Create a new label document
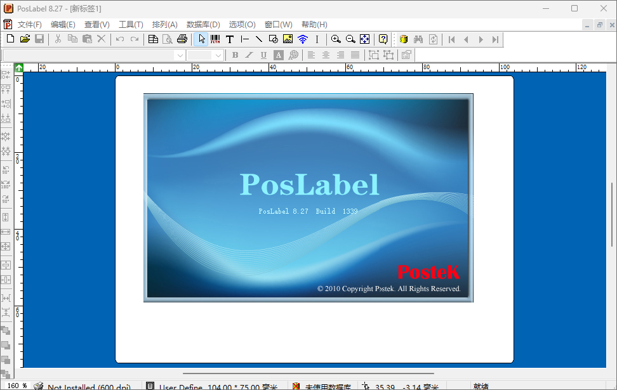The image size is (617, 390). 11,39
